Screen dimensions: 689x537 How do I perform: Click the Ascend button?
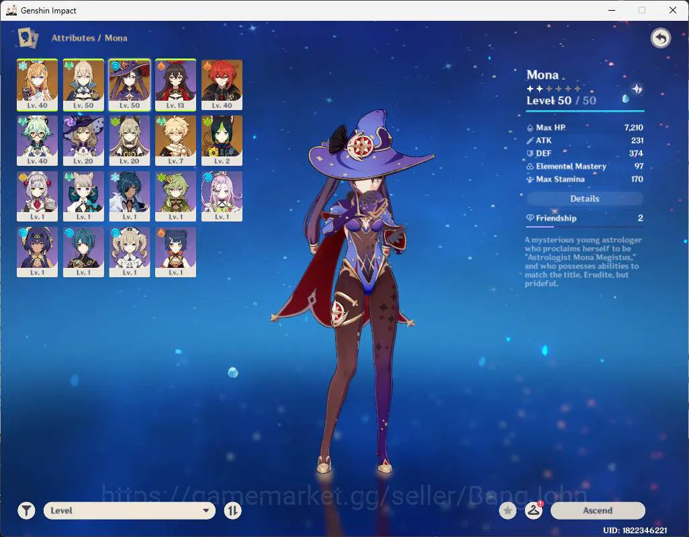coord(598,511)
